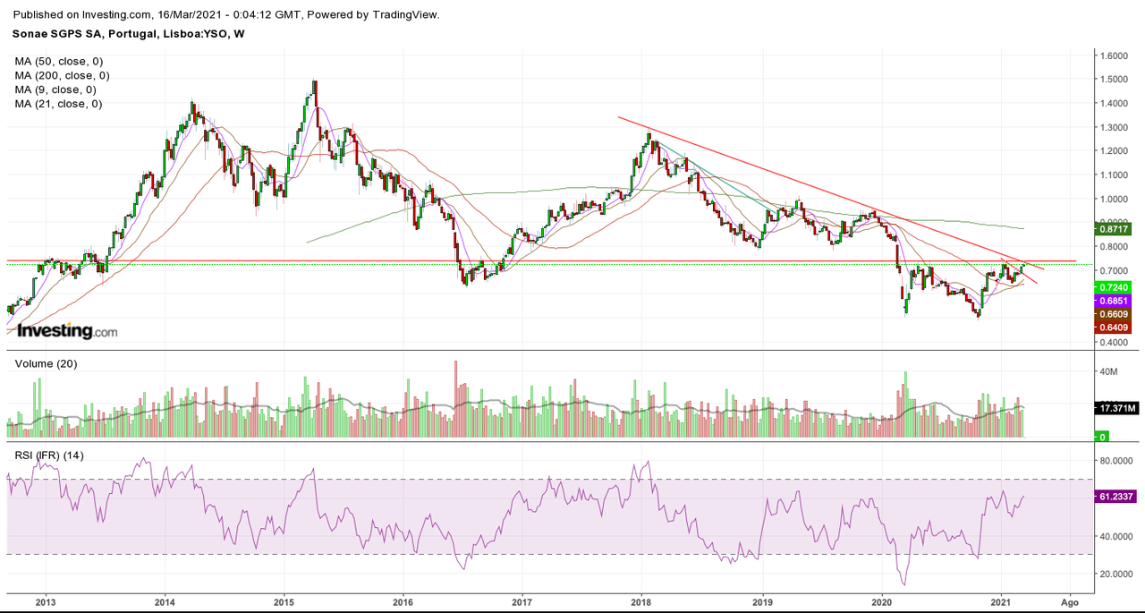Image resolution: width=1145 pixels, height=613 pixels.
Task: Click the bright green 0.7240 last price tag
Action: pyautogui.click(x=1114, y=287)
